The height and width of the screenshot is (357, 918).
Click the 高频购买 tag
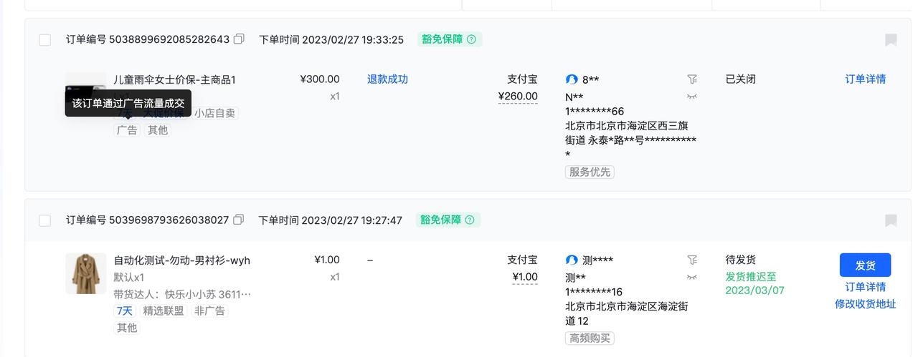(590, 338)
